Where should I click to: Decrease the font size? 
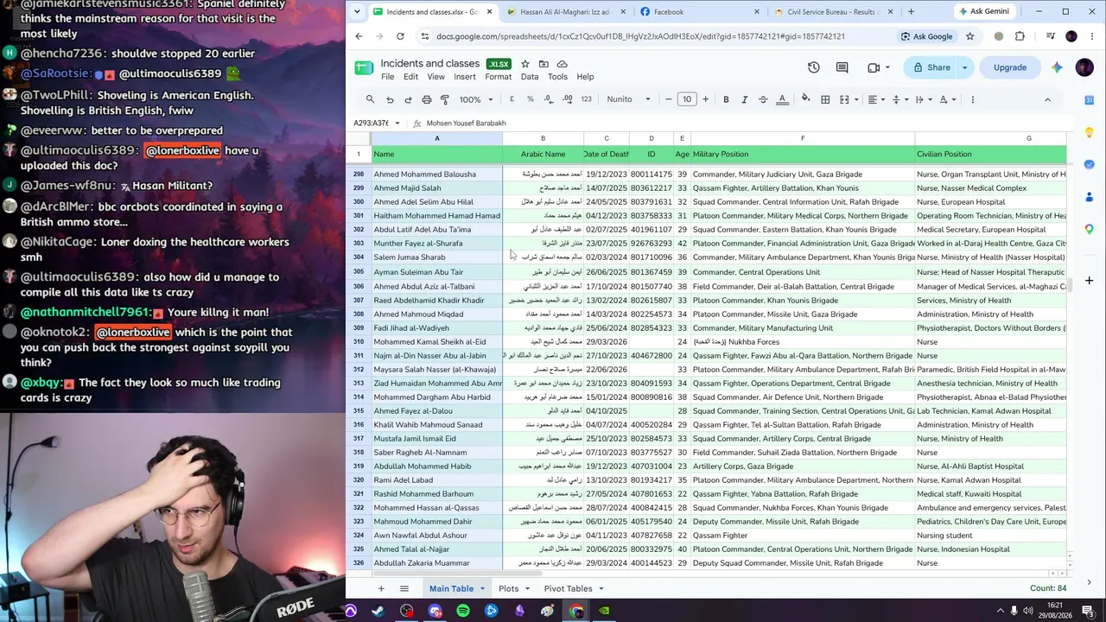(669, 99)
